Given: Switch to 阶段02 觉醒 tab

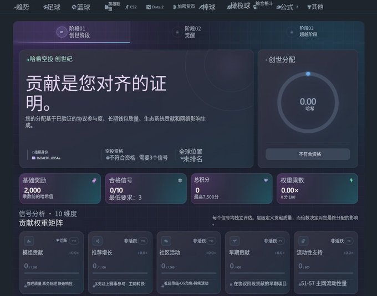Looking at the screenshot, I should (x=188, y=32).
